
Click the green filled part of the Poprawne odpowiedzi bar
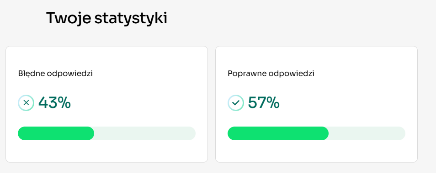(x=278, y=133)
